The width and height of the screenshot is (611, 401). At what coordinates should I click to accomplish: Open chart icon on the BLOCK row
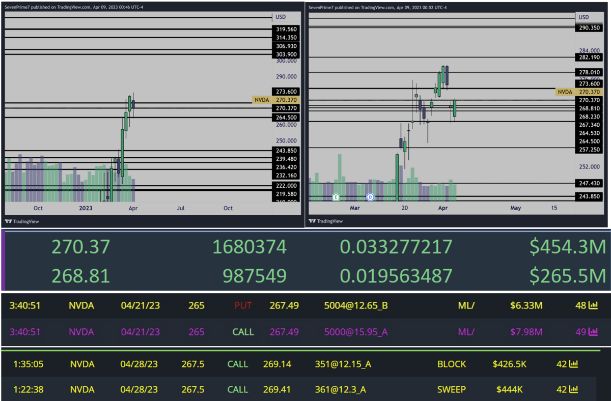point(573,364)
